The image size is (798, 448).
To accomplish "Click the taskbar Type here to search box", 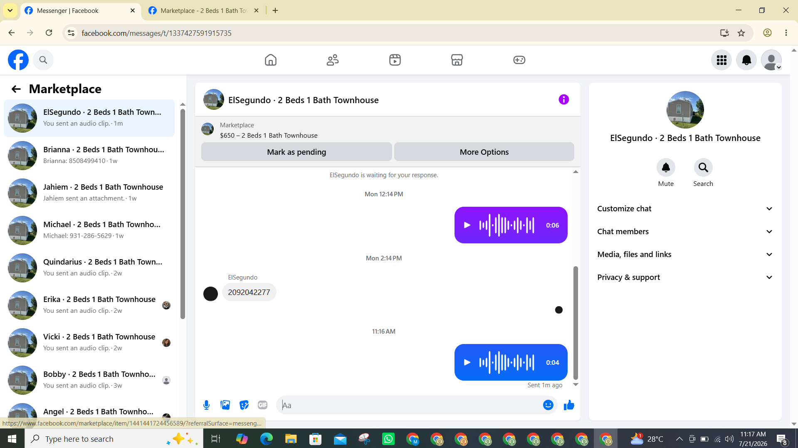I will pyautogui.click(x=114, y=439).
